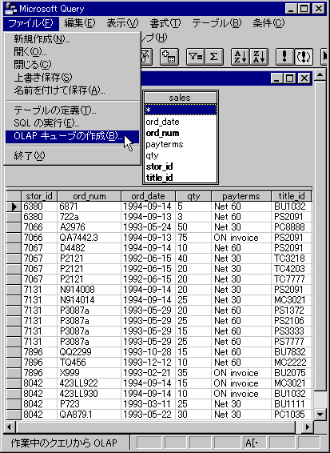Select the asterisk field in sales table
The width and height of the screenshot is (330, 453).
click(181, 110)
